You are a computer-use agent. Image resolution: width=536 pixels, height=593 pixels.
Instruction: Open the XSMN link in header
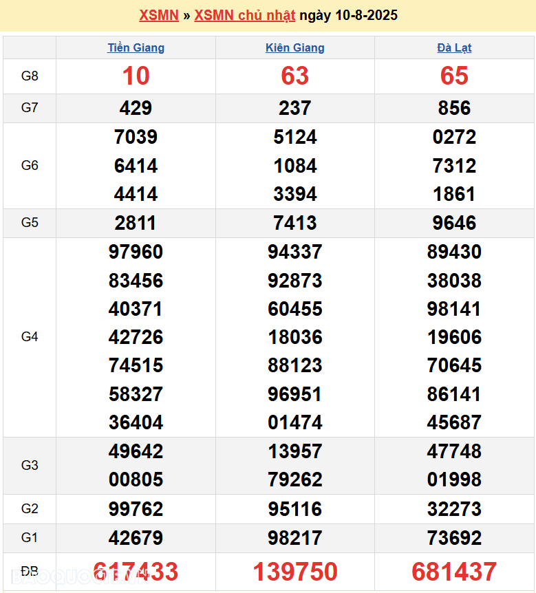[x=159, y=15]
